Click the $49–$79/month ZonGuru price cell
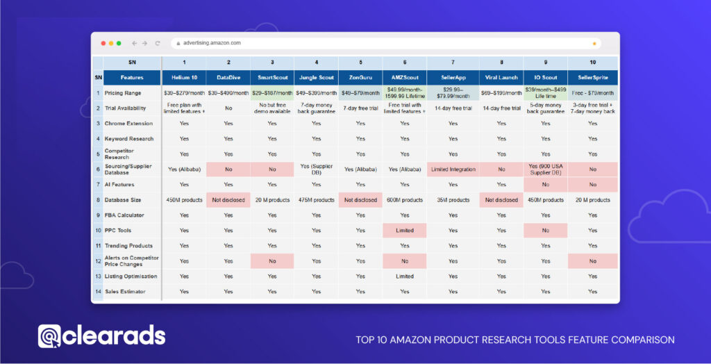Image resolution: width=711 pixels, height=364 pixels. point(360,93)
